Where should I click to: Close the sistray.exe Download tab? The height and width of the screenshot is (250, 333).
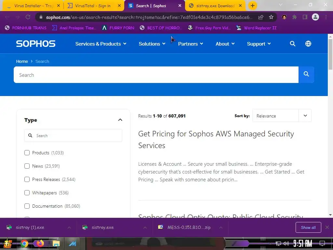pyautogui.click(x=240, y=6)
